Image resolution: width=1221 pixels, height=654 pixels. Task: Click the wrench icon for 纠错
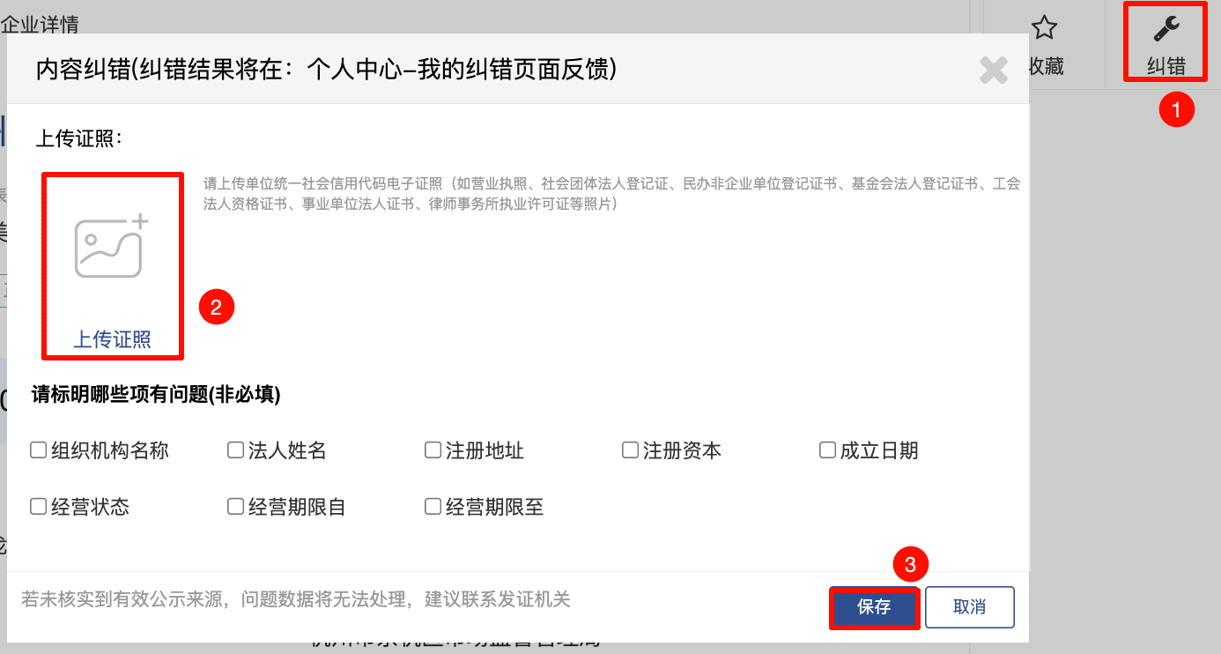[x=1166, y=31]
